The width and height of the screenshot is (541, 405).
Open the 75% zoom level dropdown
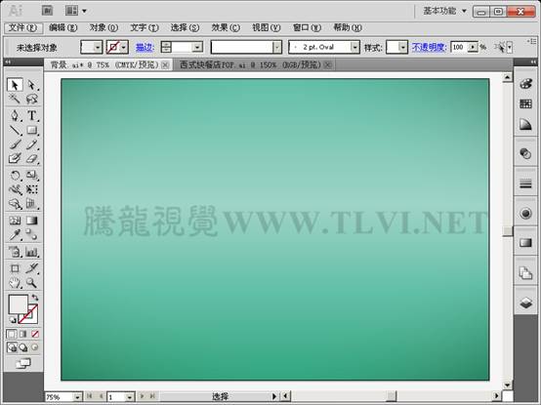click(77, 397)
